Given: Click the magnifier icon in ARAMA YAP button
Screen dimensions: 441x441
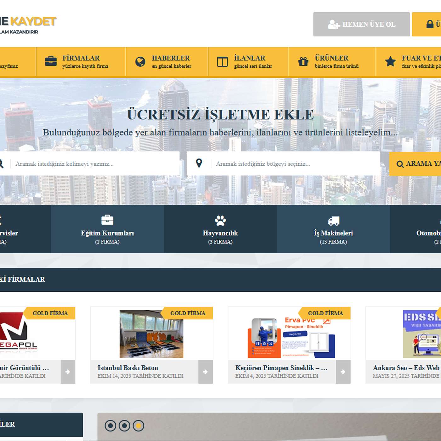Looking at the screenshot, I should 400,164.
